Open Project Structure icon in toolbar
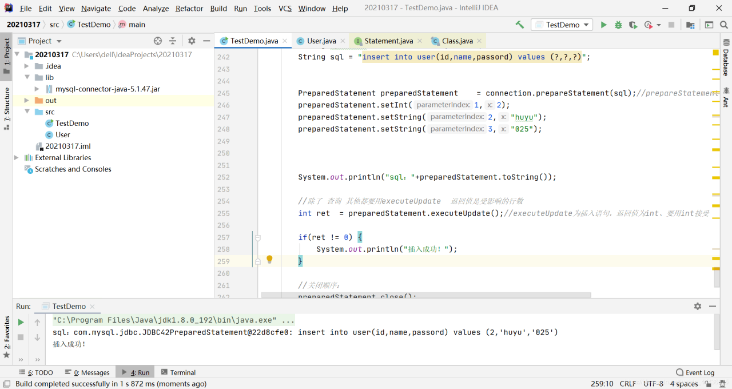This screenshot has height=389, width=732. click(x=690, y=25)
